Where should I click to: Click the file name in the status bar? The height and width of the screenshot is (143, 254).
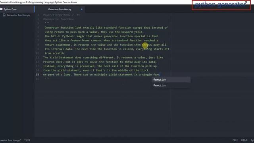pos(10,140)
